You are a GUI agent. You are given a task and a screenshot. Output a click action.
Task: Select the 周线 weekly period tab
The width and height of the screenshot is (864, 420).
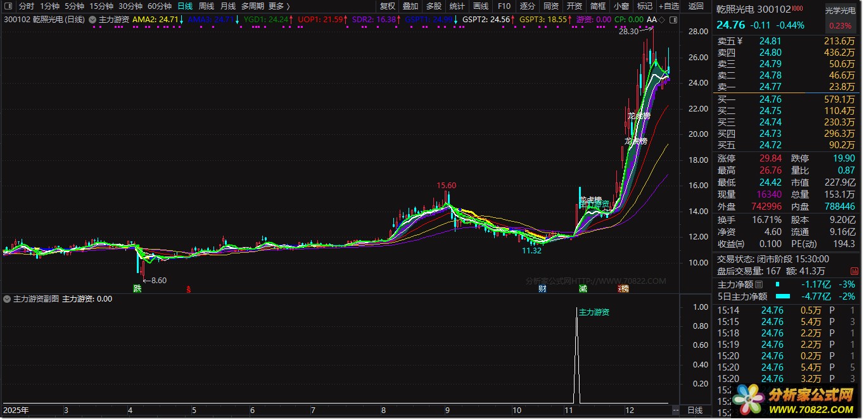coord(206,6)
